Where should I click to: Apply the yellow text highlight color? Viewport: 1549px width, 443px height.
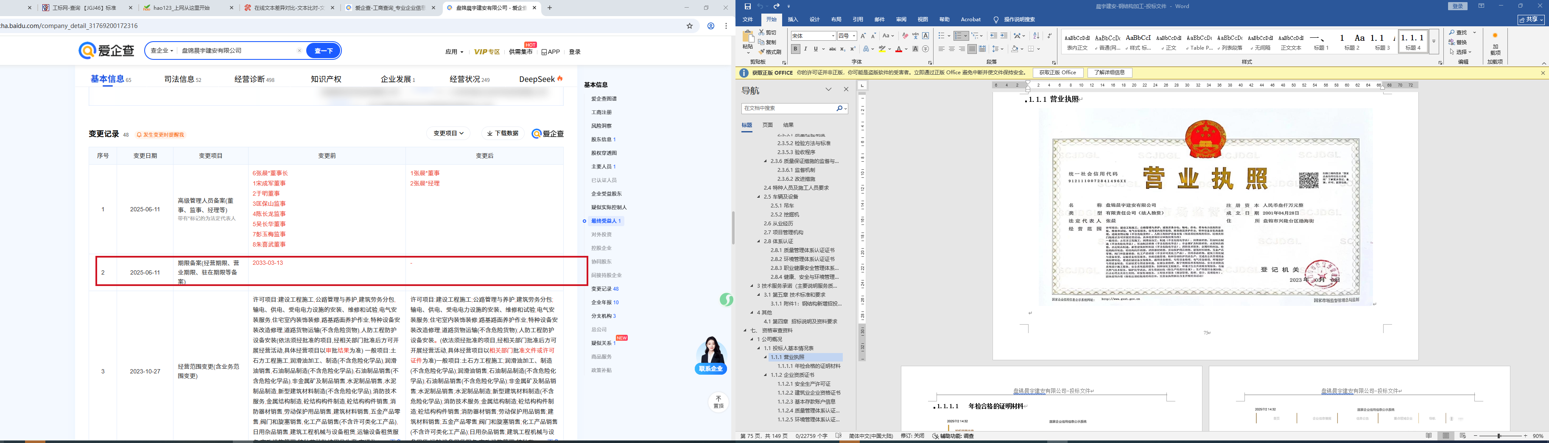[883, 49]
